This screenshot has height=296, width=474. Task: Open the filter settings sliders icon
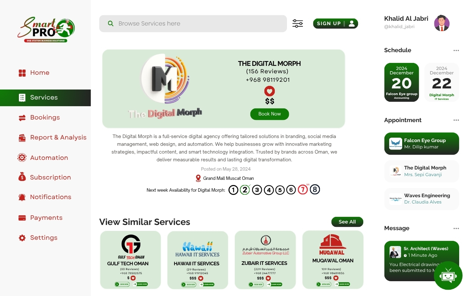click(x=298, y=24)
